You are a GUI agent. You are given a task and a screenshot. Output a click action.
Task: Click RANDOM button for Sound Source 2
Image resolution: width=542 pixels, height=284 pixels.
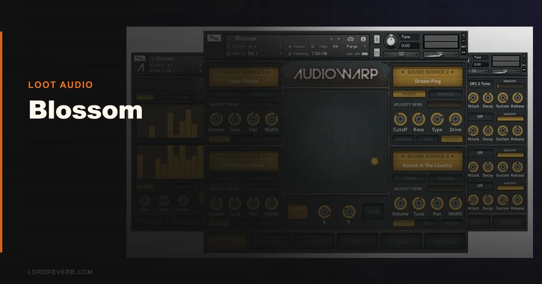pyautogui.click(x=445, y=94)
